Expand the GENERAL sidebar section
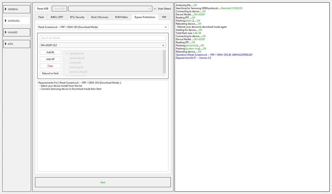This screenshot has width=332, height=194. click(x=17, y=9)
